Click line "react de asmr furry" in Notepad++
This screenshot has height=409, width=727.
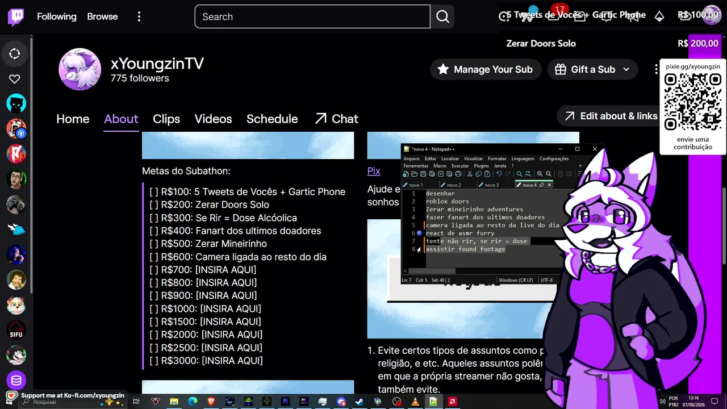tap(460, 233)
